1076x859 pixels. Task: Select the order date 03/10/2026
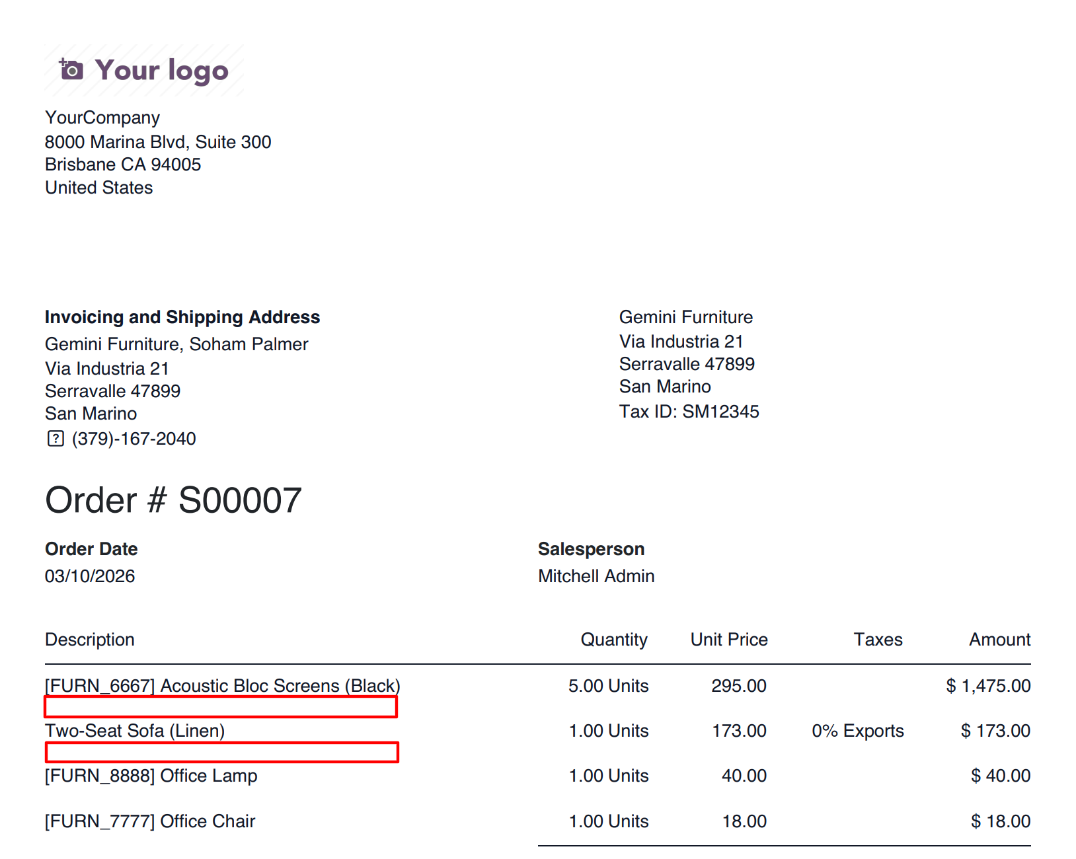pos(90,576)
